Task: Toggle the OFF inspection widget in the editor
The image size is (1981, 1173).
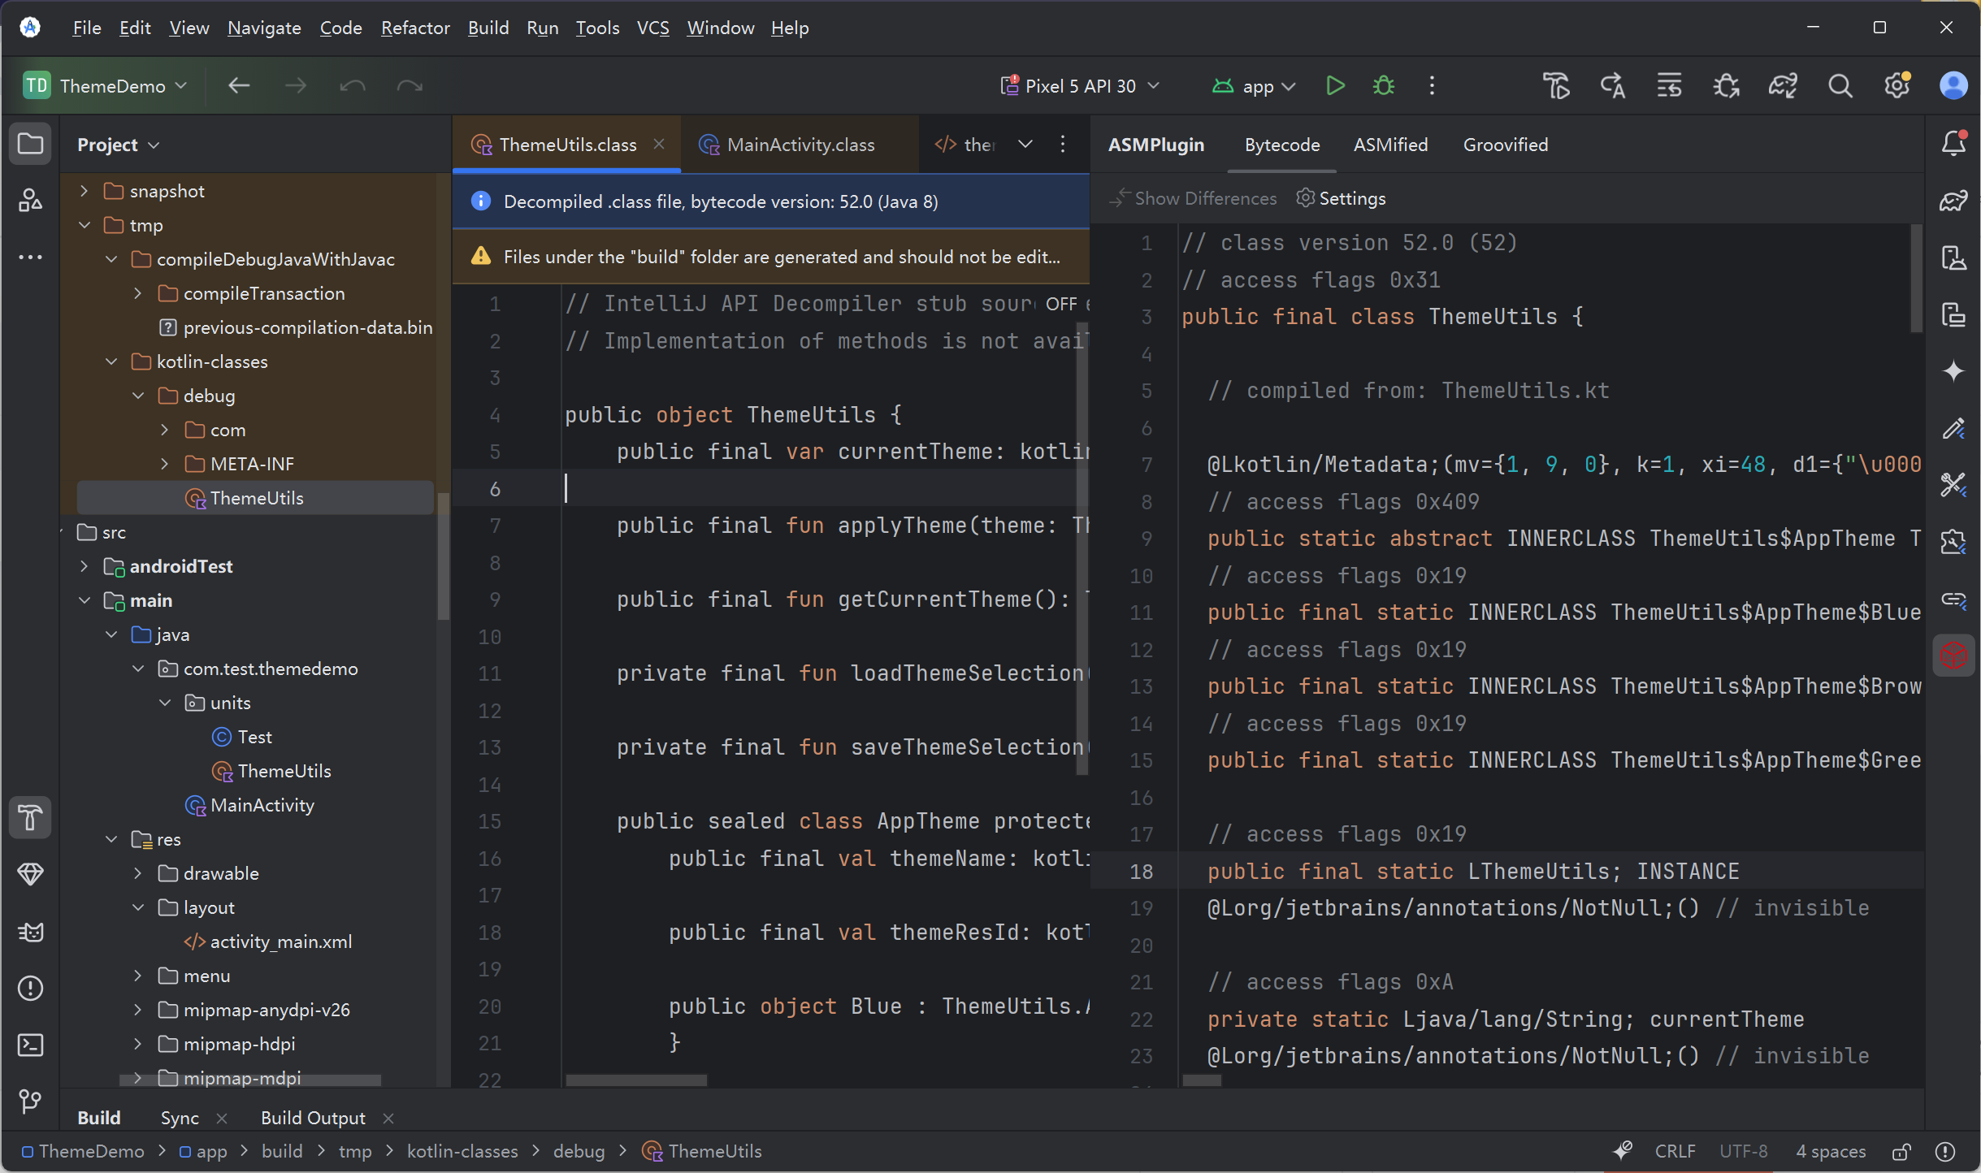Action: pos(1060,304)
